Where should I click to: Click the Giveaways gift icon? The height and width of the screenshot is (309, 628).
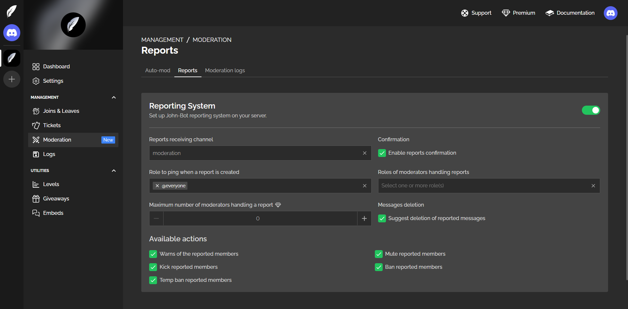pyautogui.click(x=36, y=199)
